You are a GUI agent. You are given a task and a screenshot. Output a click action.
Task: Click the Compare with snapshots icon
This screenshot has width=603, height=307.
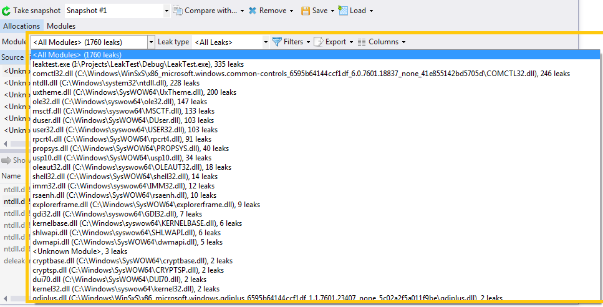pyautogui.click(x=178, y=11)
